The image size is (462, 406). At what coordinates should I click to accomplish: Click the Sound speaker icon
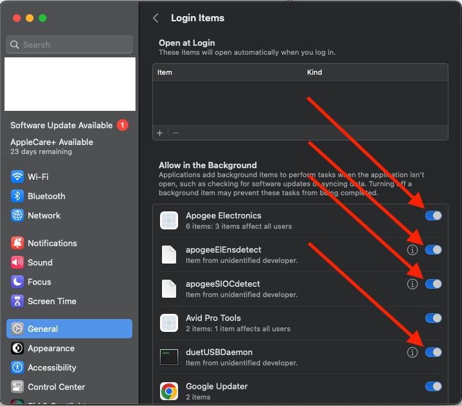point(17,262)
